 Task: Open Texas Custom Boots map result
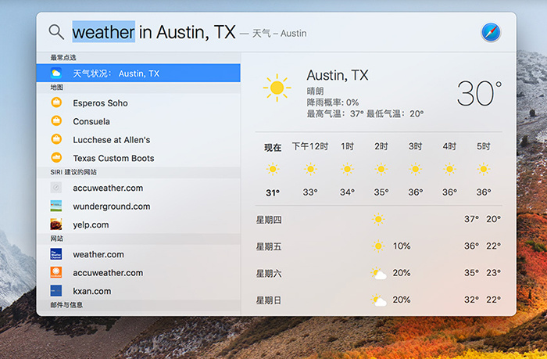pos(113,158)
